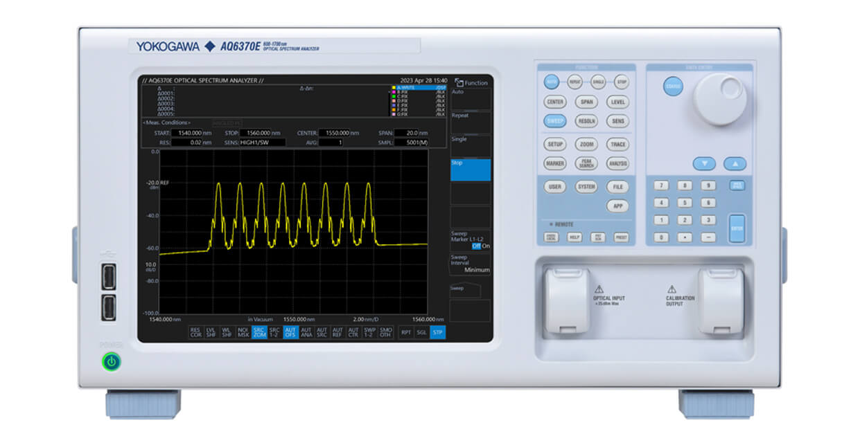
Task: Click the highlighted SWEEP function key
Action: click(555, 121)
